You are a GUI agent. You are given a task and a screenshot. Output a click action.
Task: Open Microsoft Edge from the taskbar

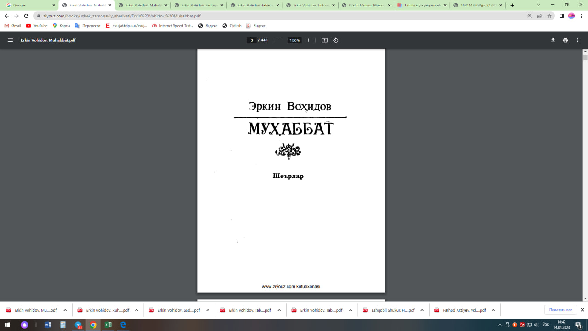click(123, 325)
